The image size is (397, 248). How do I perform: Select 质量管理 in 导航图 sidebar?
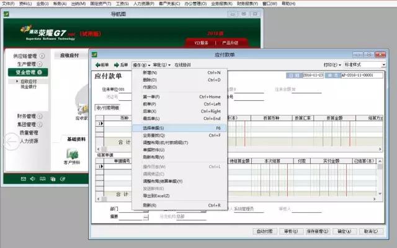(x=29, y=132)
